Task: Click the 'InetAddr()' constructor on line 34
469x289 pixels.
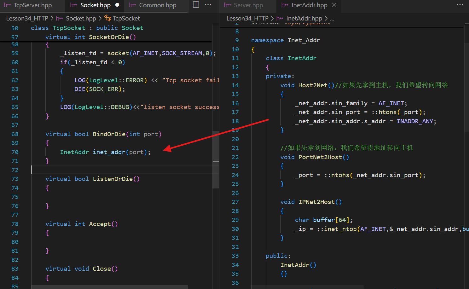Action: click(298, 265)
